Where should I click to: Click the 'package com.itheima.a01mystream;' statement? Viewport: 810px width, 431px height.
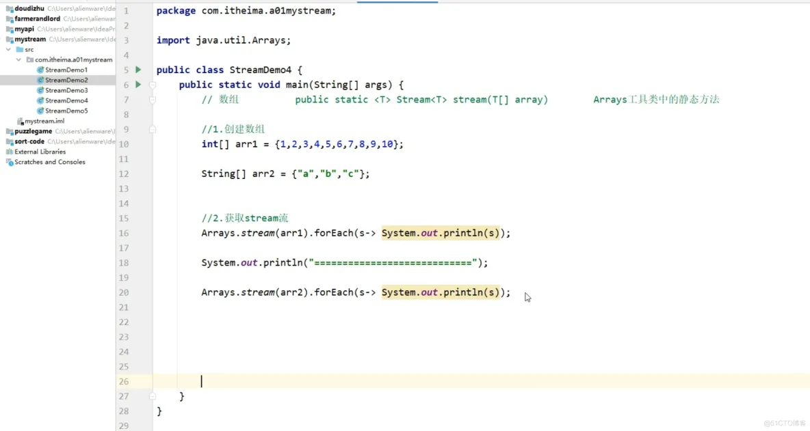[x=246, y=11]
